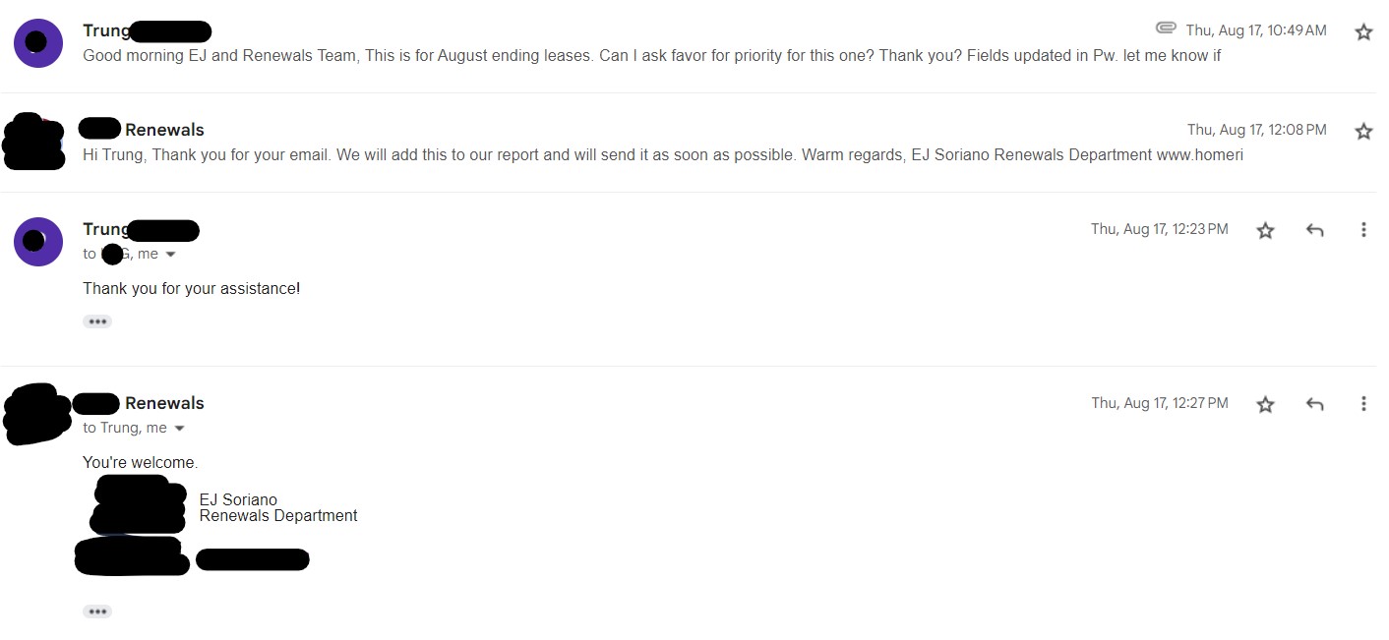Toggle star on the 12:27 PM message
1389x640 pixels.
point(1266,404)
